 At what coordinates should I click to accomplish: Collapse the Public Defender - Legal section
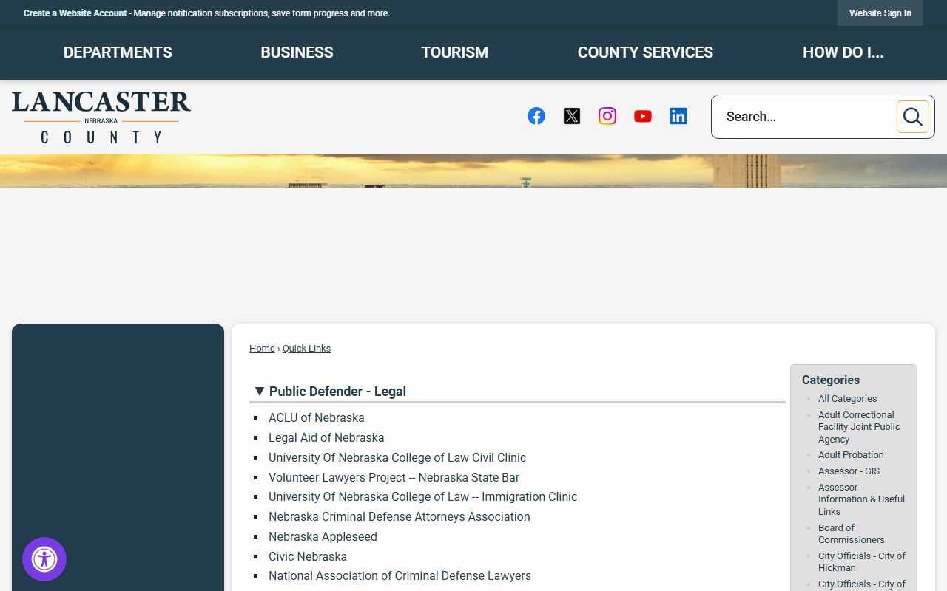click(259, 392)
